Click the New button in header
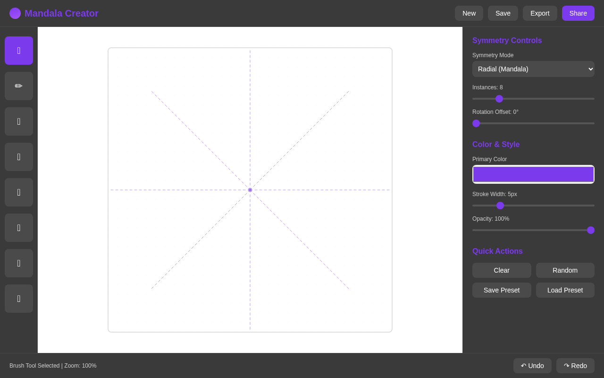Viewport: 604px width, 378px height. pyautogui.click(x=469, y=13)
